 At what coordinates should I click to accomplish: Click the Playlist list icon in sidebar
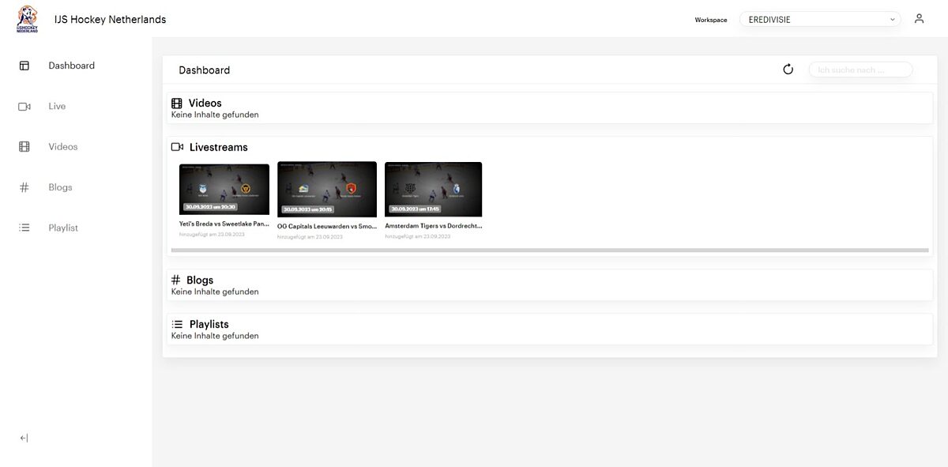[24, 228]
